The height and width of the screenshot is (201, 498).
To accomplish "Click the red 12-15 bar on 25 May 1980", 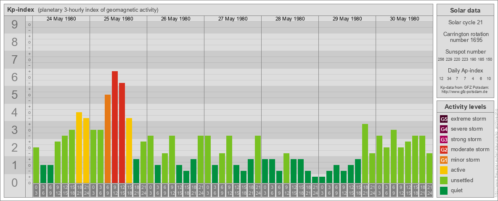I will coord(122,133).
